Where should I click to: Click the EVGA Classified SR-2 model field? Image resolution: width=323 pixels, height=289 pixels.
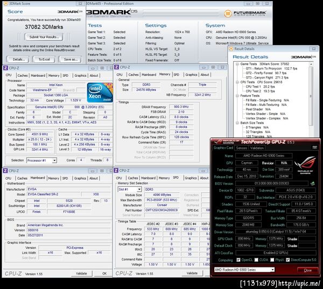(53, 194)
